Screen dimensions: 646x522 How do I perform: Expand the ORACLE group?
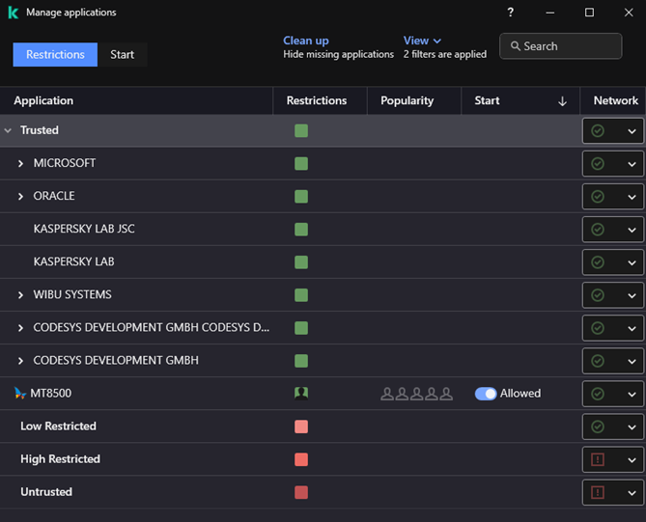coord(20,197)
